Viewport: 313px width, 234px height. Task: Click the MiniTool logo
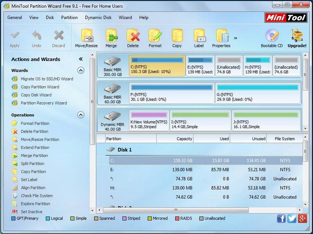click(x=286, y=18)
